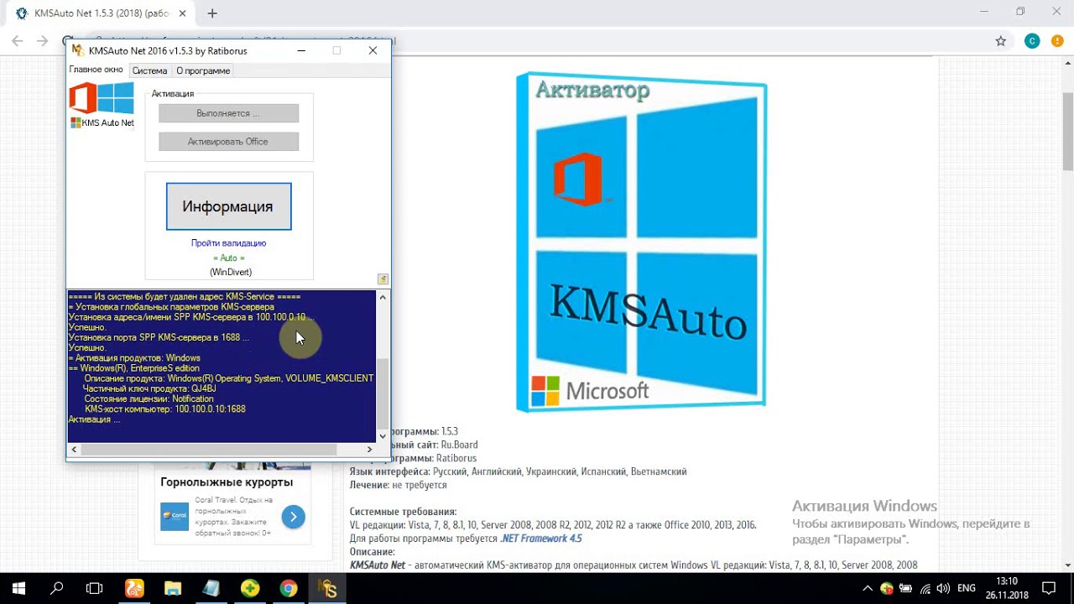Select the KMSAuto Net 1.5.3 browser tab
This screenshot has height=604, width=1074.
[101, 13]
